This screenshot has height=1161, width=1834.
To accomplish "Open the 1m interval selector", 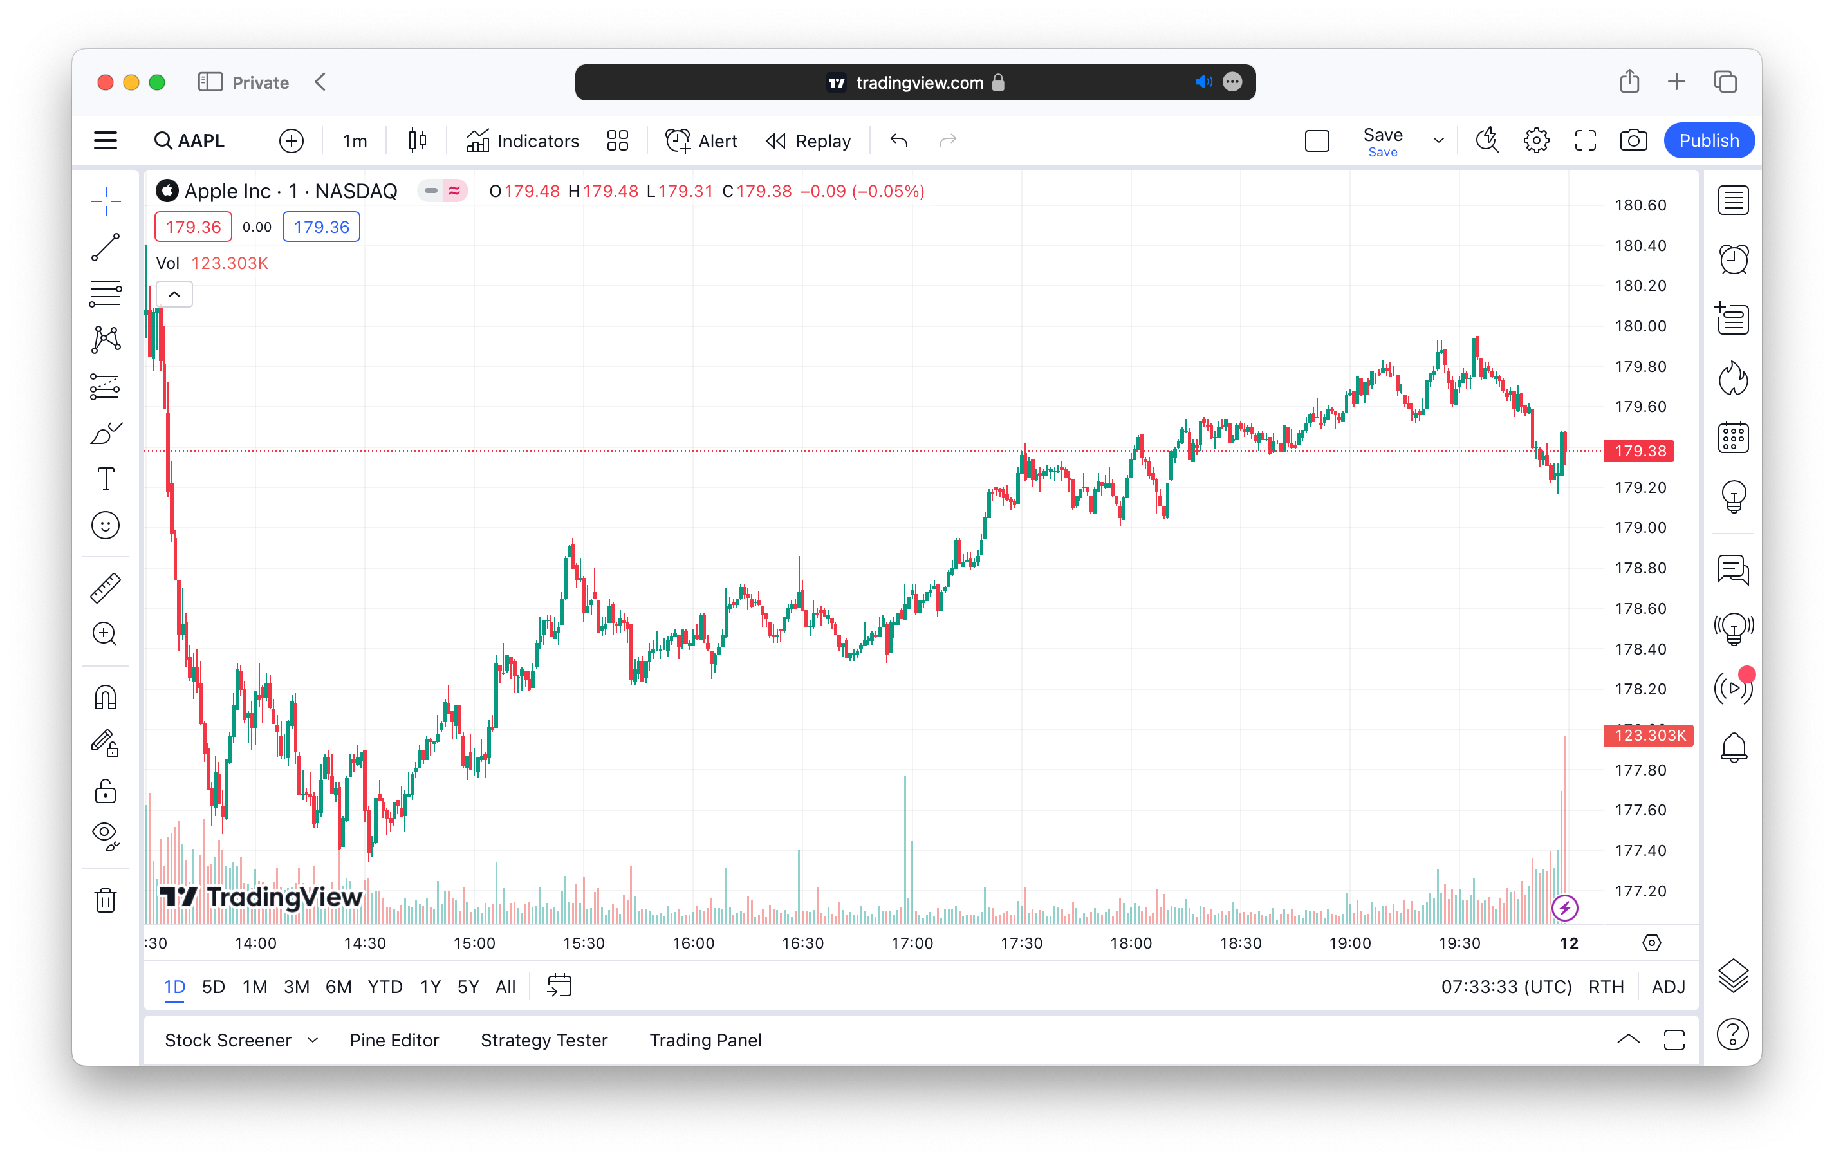I will [354, 141].
